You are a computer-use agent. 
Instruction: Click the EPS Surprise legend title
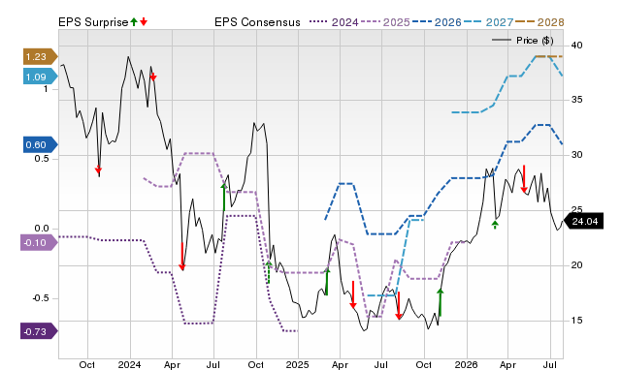click(93, 22)
